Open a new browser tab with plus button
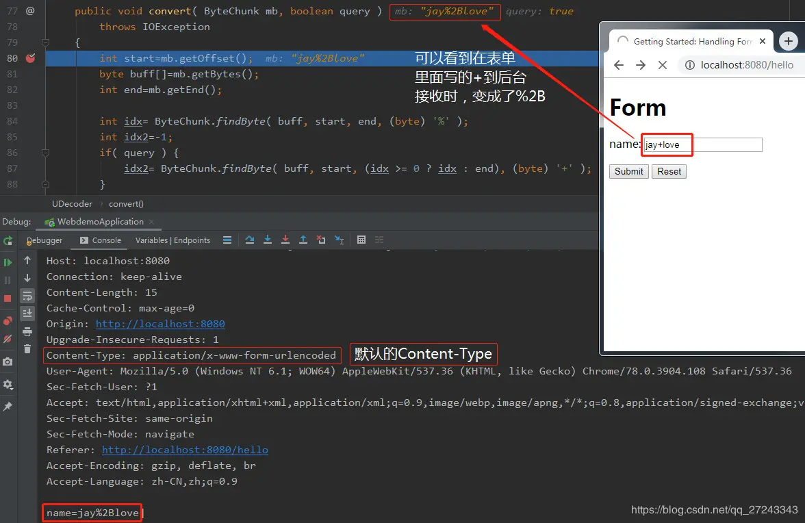805x523 pixels. pos(789,41)
